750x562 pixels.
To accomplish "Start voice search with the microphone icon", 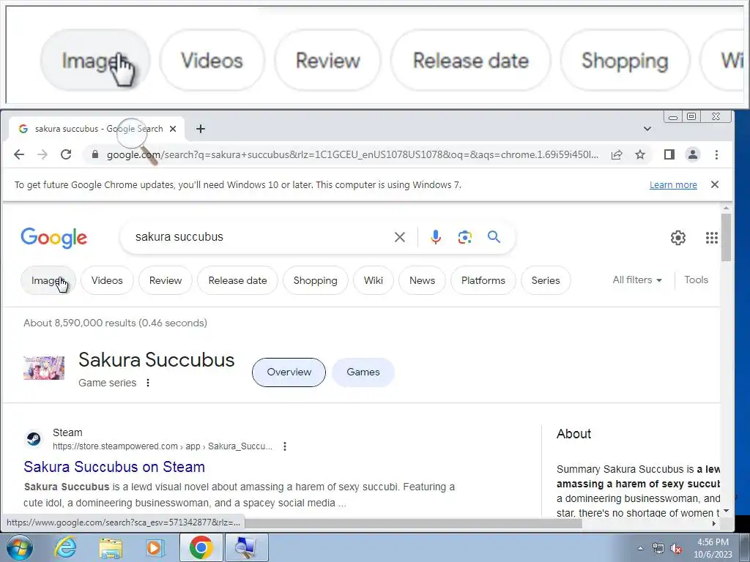I will click(x=436, y=237).
